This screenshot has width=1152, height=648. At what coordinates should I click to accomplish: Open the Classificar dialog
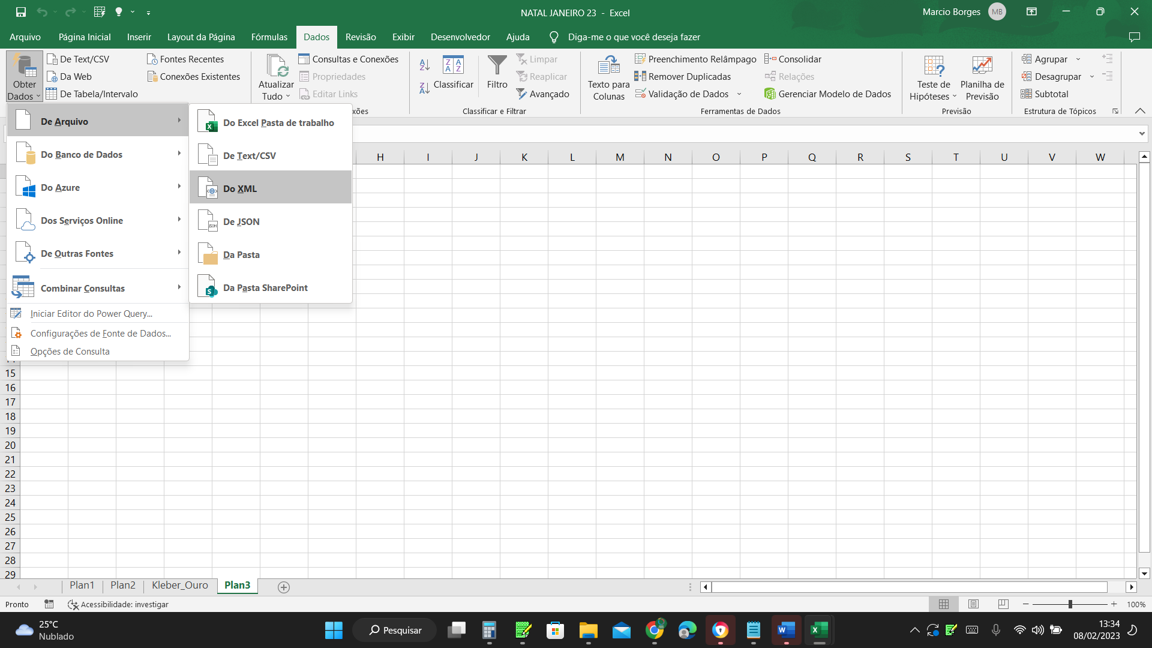click(453, 72)
